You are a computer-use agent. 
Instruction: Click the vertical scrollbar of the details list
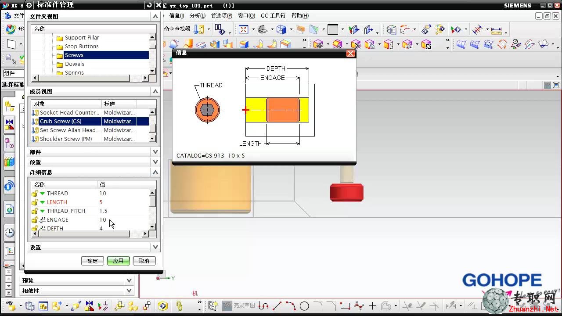point(152,210)
